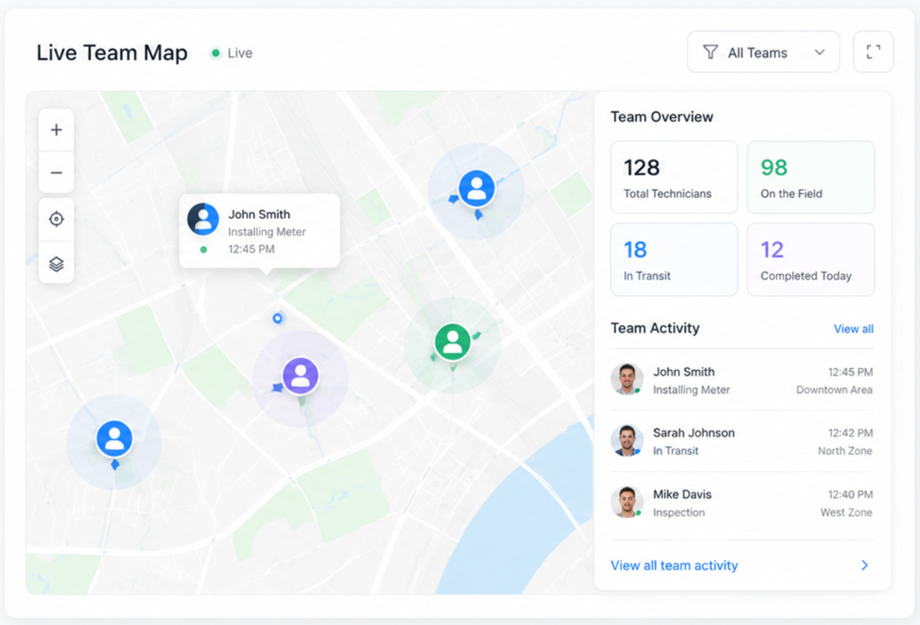Click West Zone location label
The image size is (920, 625).
pyautogui.click(x=846, y=512)
